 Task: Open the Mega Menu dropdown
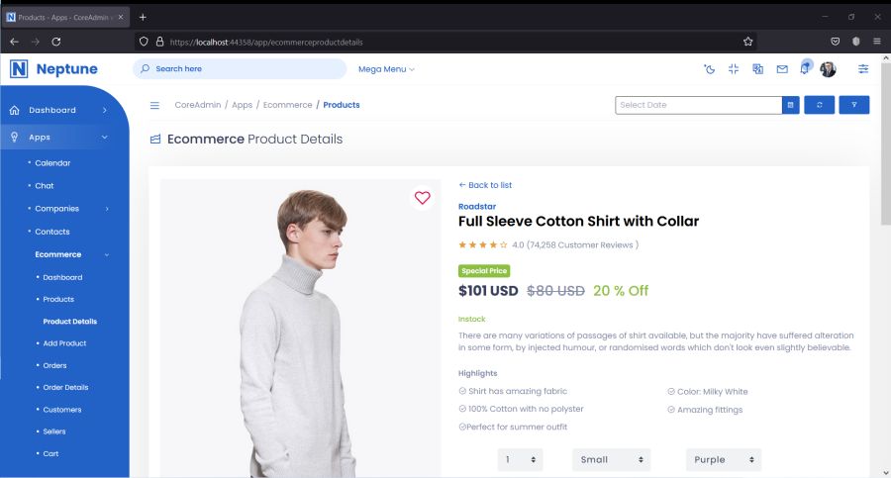(386, 69)
